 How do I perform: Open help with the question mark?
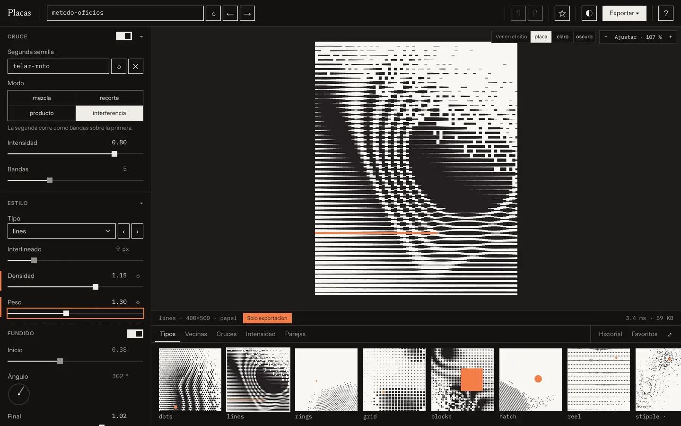click(666, 13)
